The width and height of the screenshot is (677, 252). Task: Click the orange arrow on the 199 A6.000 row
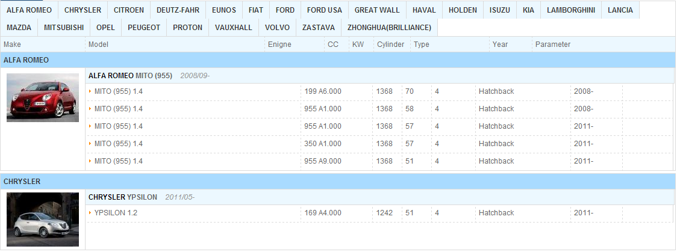tap(90, 91)
